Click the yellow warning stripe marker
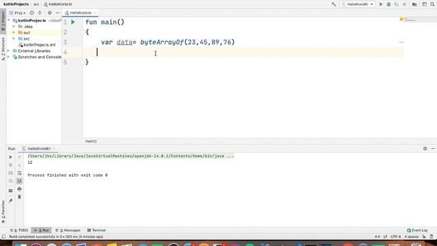437x246 pixels. pyautogui.click(x=401, y=42)
